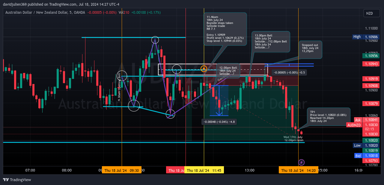384x185 pixels.
Task: Click the 'Wed 17th July 12.00pm noon' label
Action: coord(293,138)
